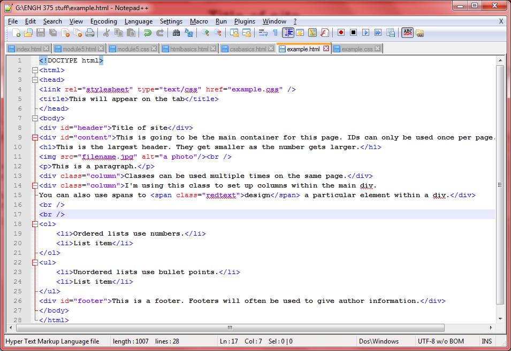Start macro recording with red dot
This screenshot has height=351, width=511.
point(341,33)
